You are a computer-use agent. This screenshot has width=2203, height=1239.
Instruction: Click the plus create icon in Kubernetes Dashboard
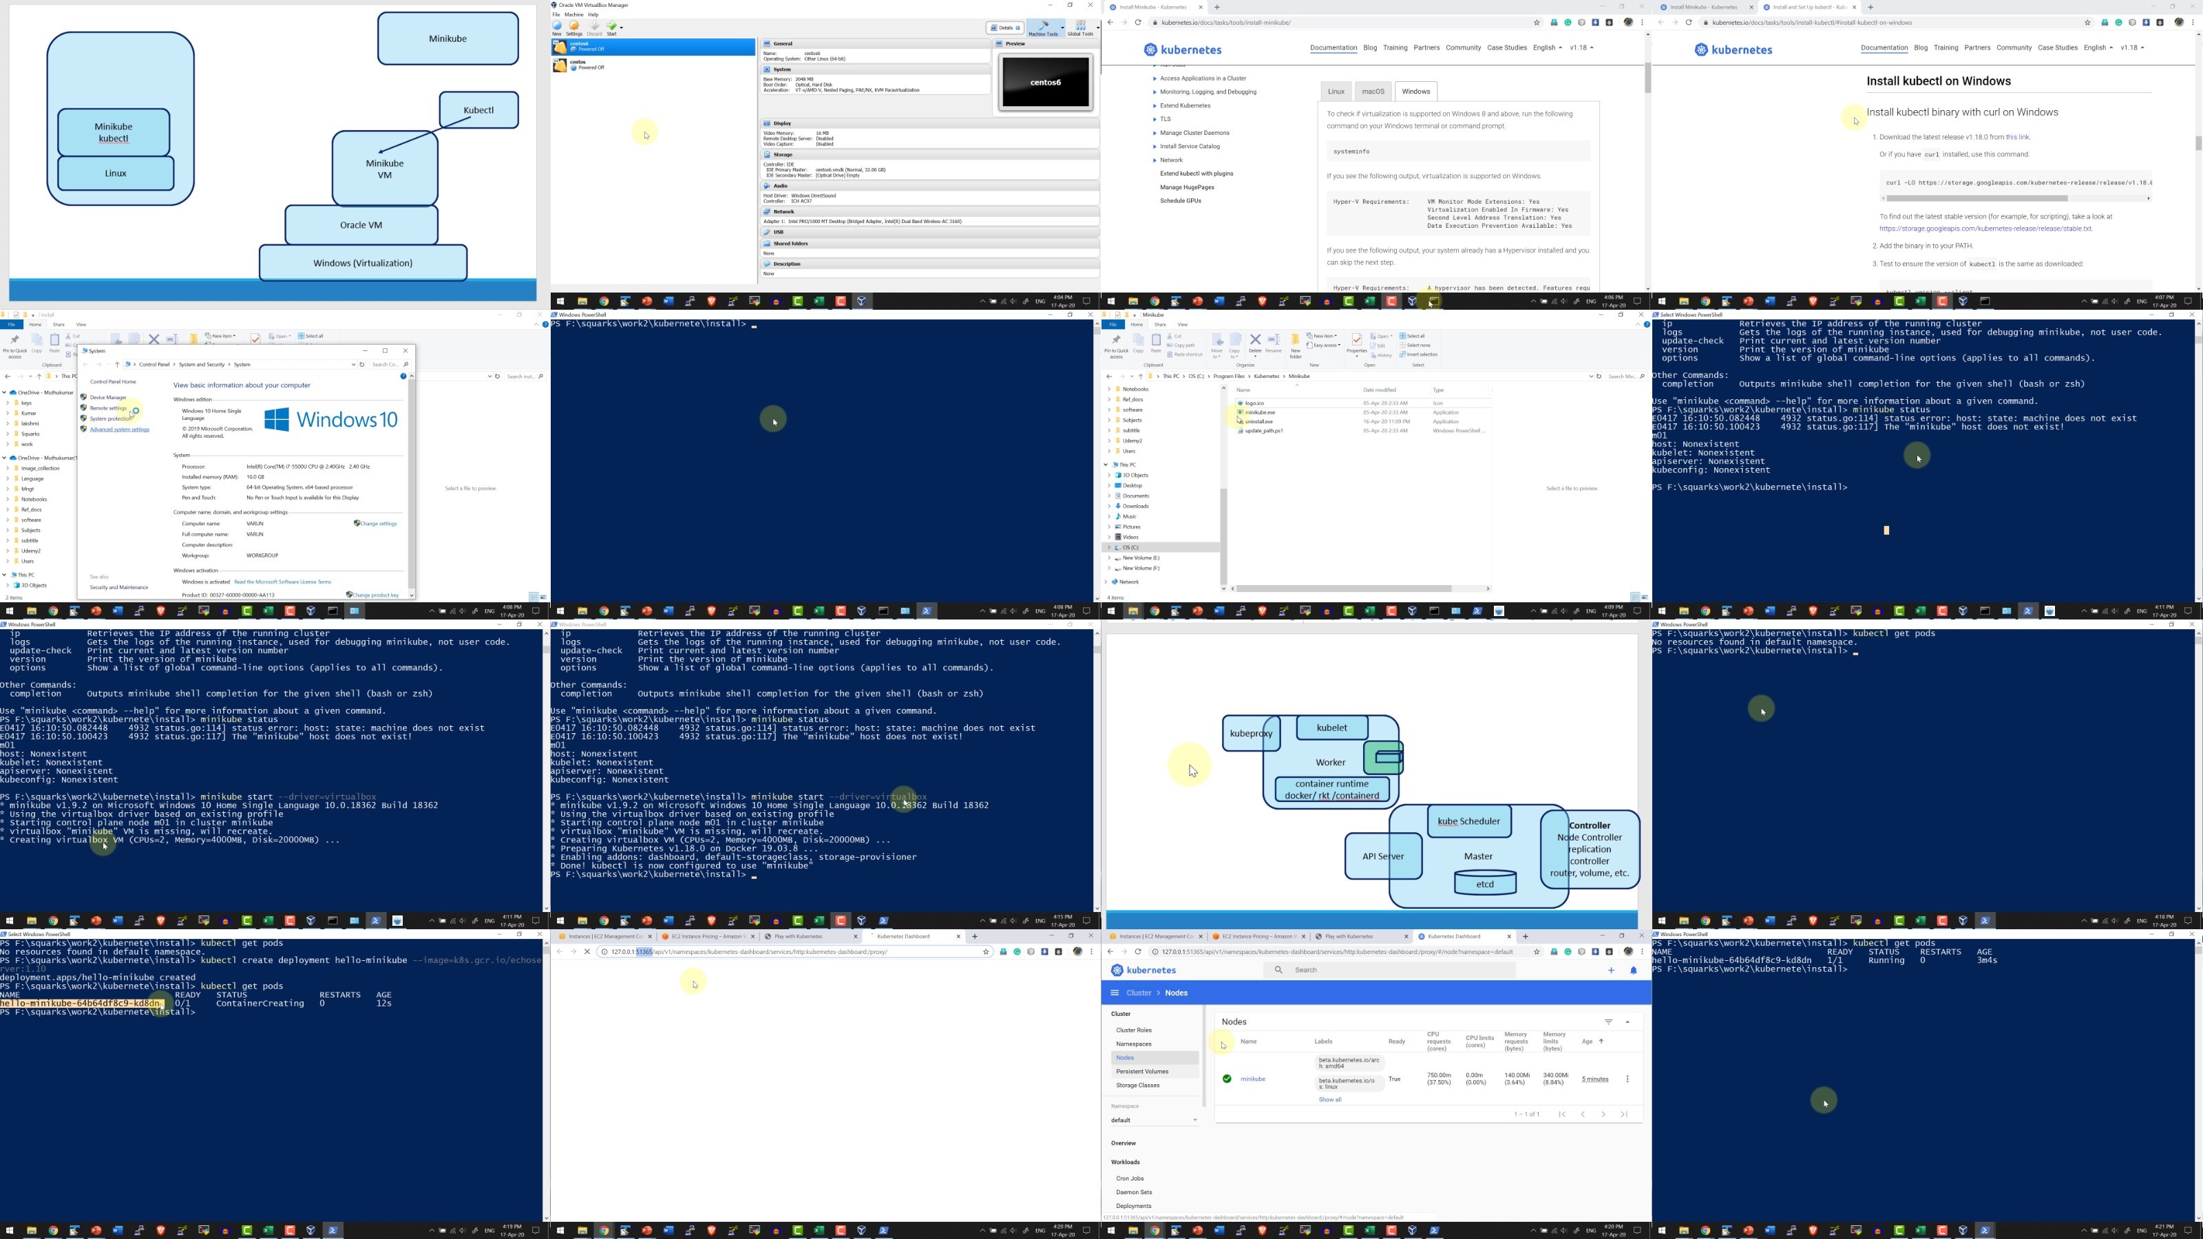[x=1611, y=971]
